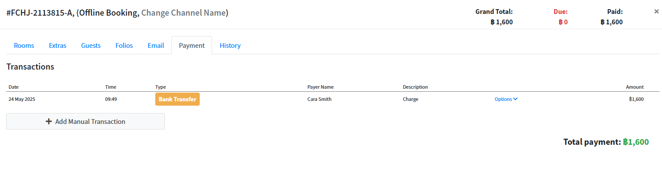The image size is (662, 180).
Task: Click the Add Manual Transaction button
Action: pyautogui.click(x=85, y=121)
